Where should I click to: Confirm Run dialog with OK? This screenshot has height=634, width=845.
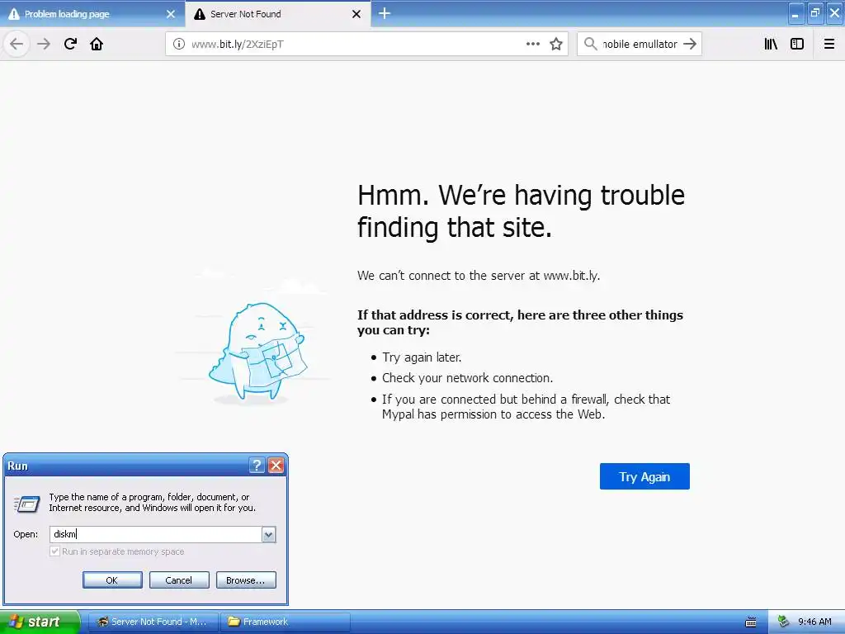pos(112,580)
